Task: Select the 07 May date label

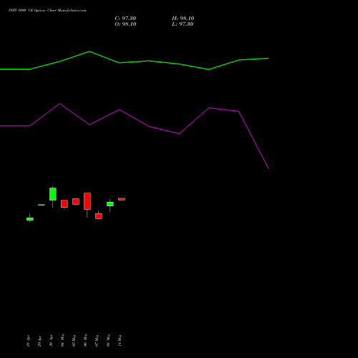Action: click(x=97, y=340)
